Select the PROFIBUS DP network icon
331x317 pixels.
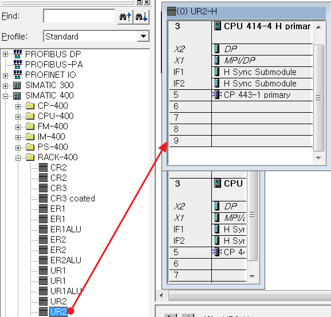click(18, 54)
